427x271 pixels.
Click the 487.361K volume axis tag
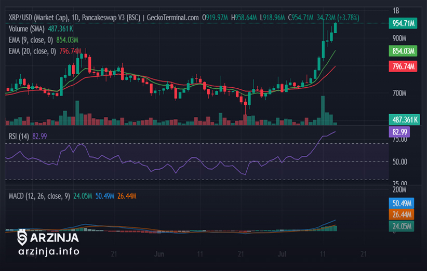pyautogui.click(x=404, y=119)
